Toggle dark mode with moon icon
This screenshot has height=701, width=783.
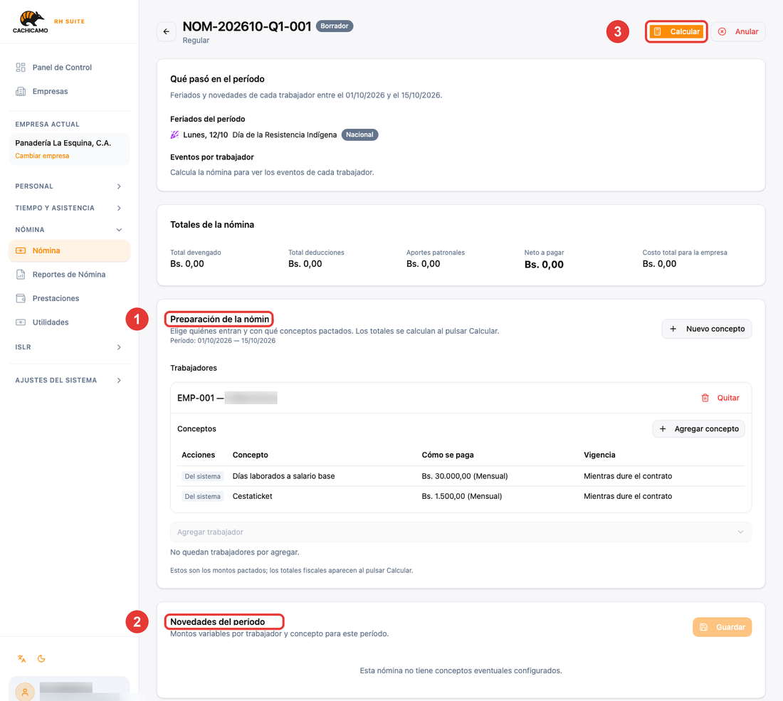[x=41, y=658]
